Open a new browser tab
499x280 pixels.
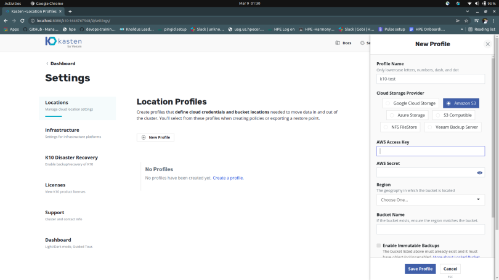(x=70, y=12)
